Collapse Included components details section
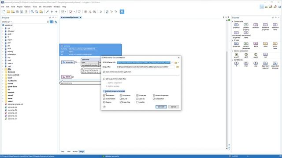The height and width of the screenshot is (158, 282). pyautogui.click(x=104, y=91)
